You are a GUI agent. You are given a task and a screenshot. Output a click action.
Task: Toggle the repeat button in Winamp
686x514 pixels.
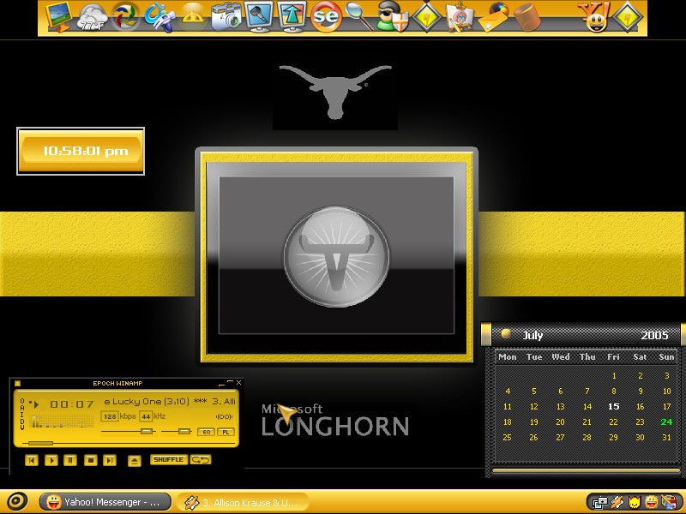click(201, 460)
